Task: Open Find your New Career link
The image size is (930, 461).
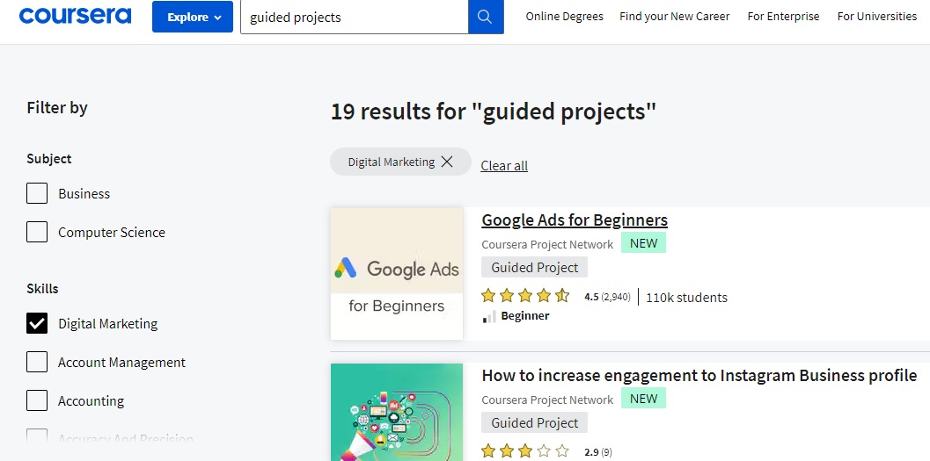Action: tap(674, 17)
